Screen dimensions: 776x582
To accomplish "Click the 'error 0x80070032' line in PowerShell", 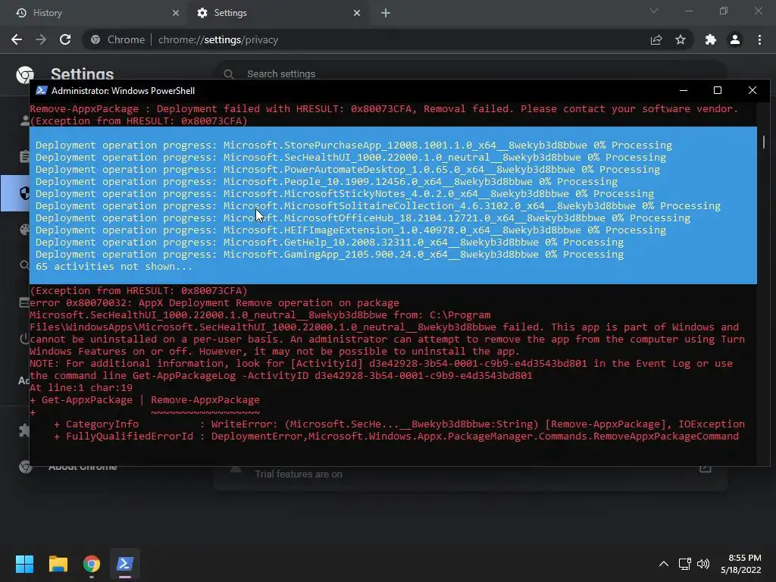I will tap(214, 303).
